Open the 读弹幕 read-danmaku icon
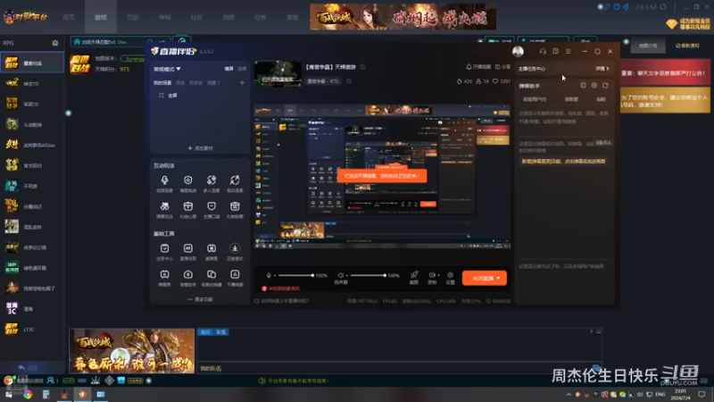 (212, 248)
